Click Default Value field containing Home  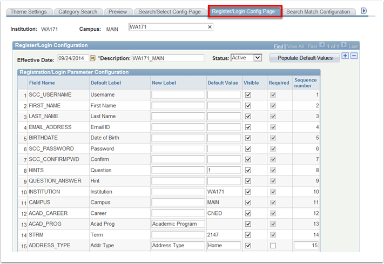coord(224,246)
